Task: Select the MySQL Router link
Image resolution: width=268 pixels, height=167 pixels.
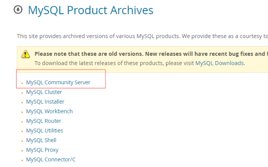Action: [43, 121]
